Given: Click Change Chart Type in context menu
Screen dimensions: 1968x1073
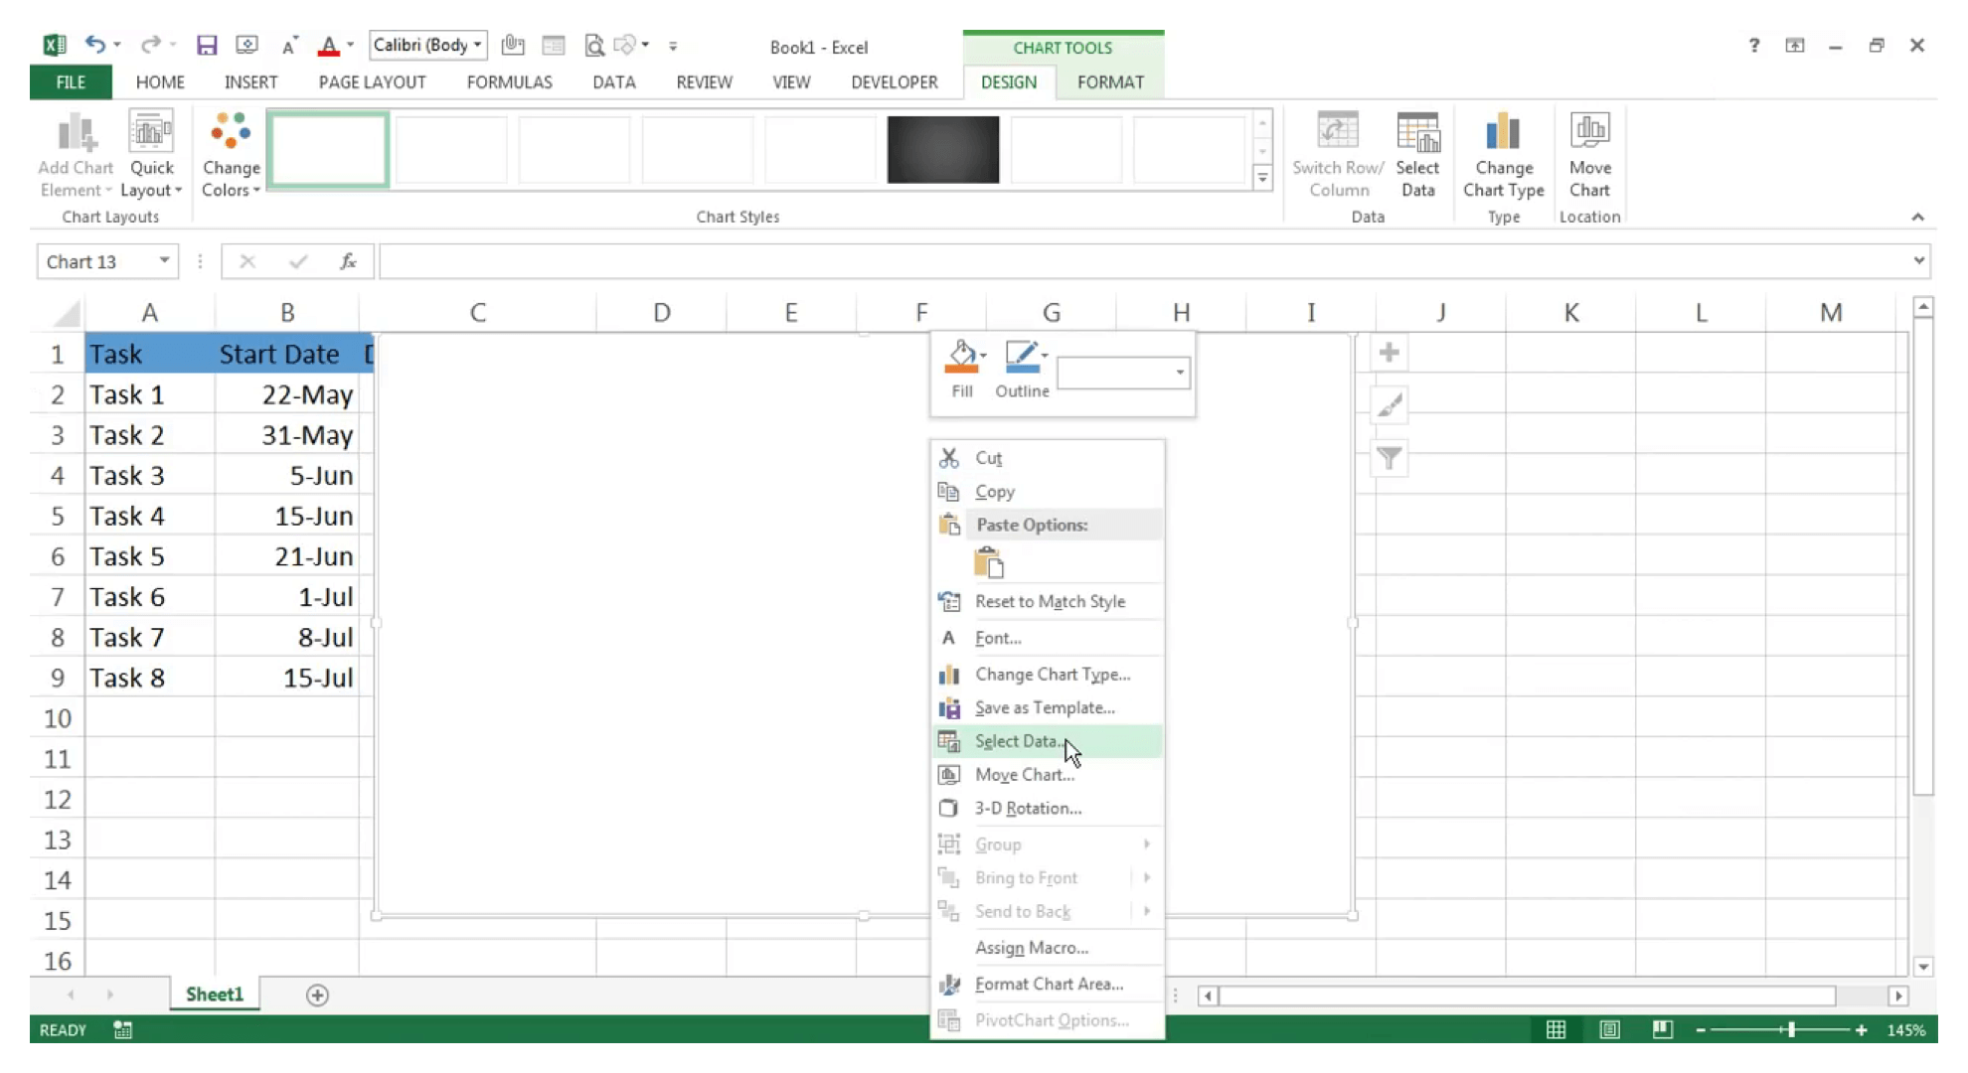Looking at the screenshot, I should tap(1051, 673).
